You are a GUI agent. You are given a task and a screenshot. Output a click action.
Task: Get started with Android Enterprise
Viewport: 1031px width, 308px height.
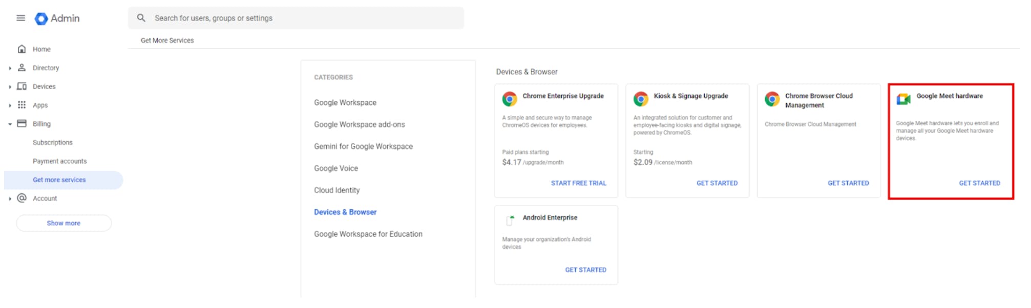point(585,270)
